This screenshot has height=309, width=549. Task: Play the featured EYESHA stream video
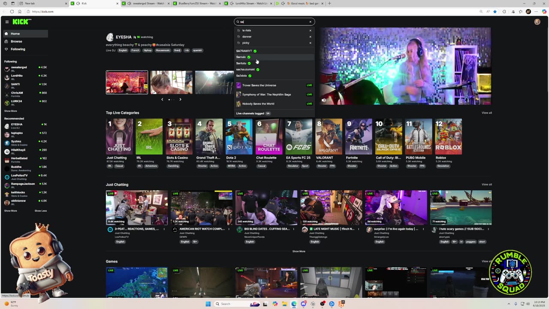405,66
